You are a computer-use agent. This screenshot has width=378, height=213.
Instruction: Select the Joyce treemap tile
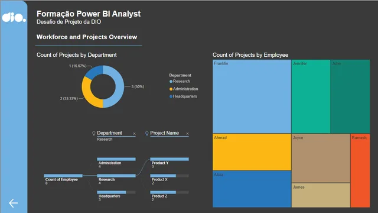pos(321,158)
